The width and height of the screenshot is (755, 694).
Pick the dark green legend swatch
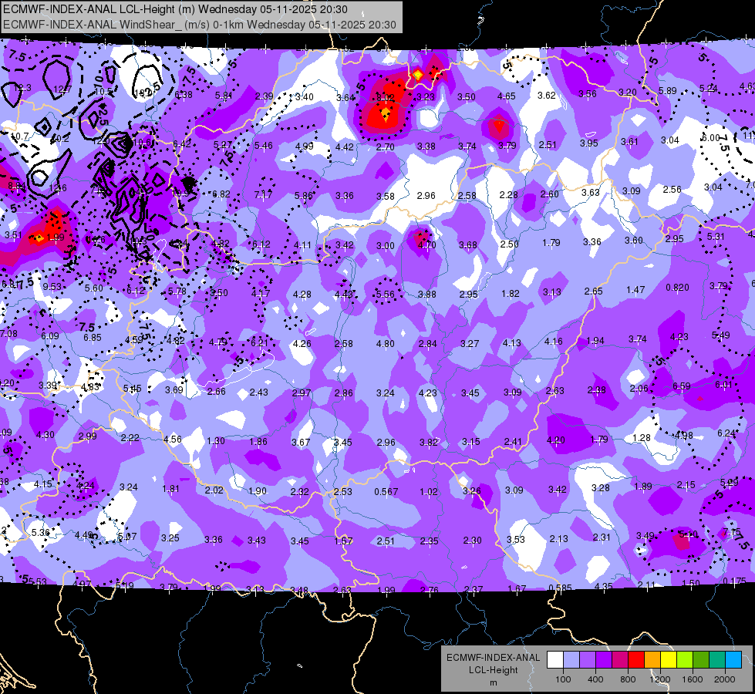click(701, 659)
